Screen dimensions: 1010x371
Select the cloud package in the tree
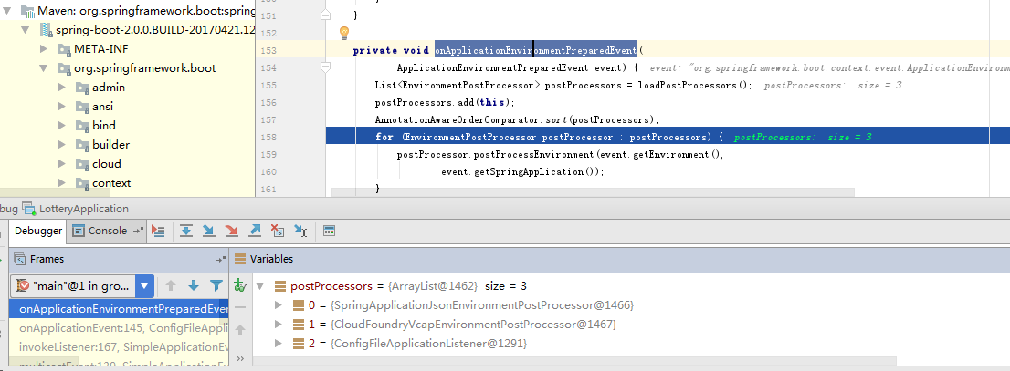106,164
